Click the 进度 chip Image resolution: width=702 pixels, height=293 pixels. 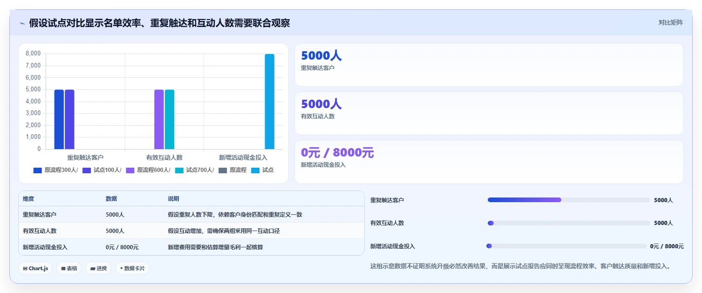(98, 268)
